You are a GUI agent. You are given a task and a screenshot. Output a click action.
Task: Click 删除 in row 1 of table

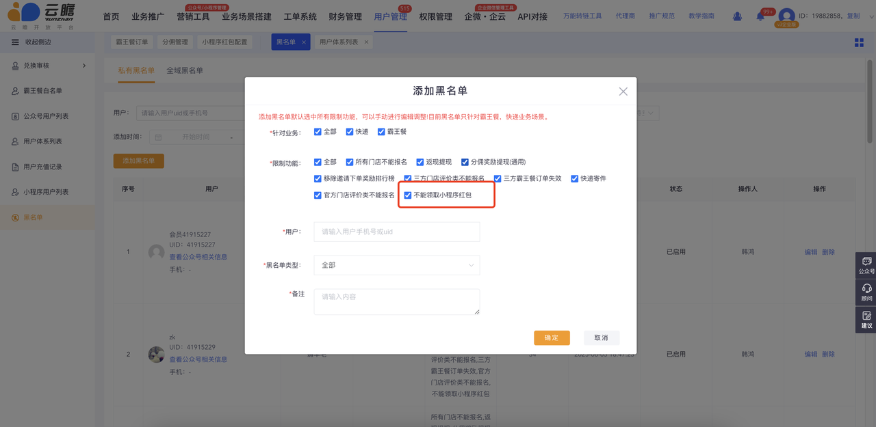[x=829, y=252]
